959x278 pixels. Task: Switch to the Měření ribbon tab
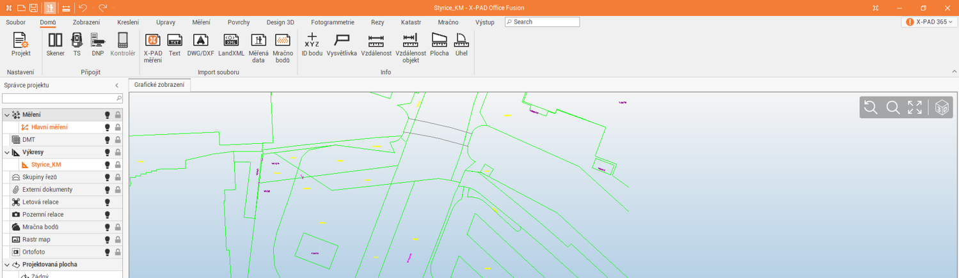coord(201,22)
